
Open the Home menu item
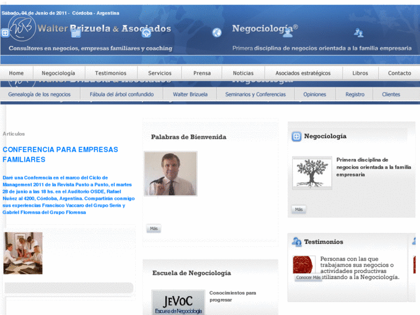click(x=16, y=73)
